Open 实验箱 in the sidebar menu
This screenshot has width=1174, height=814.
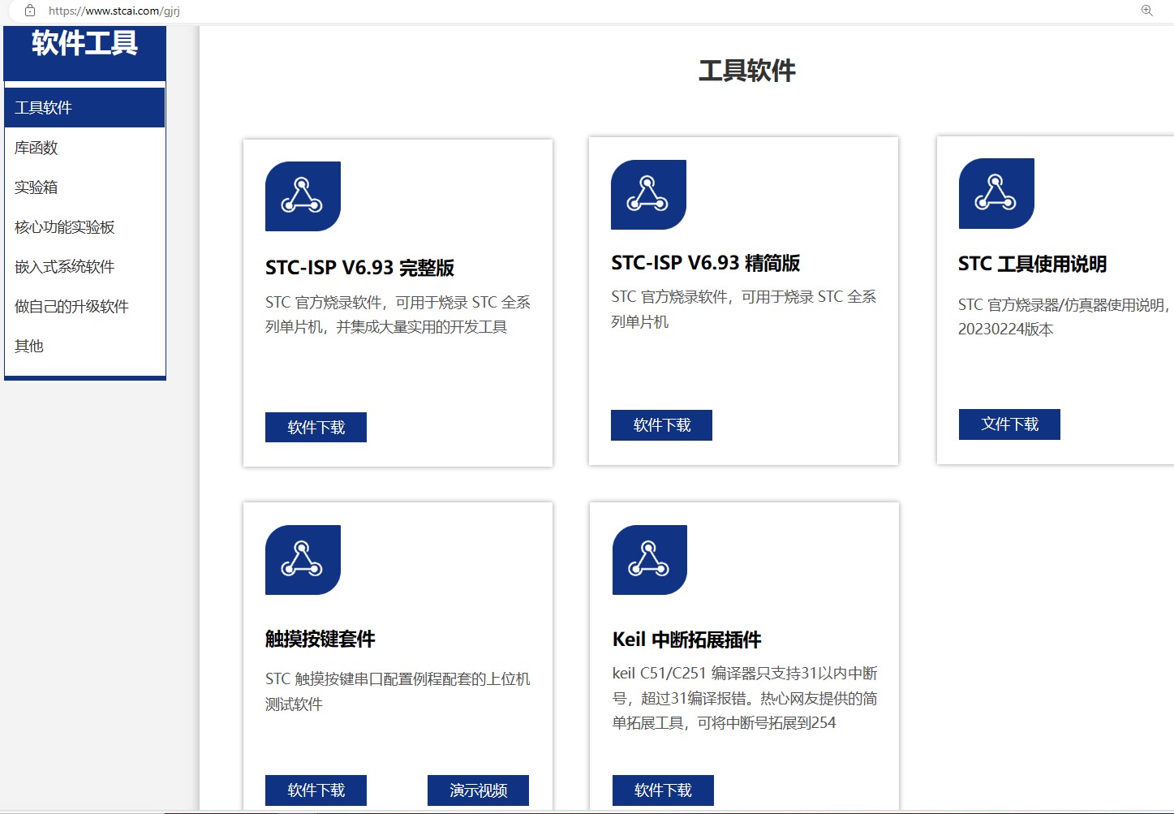[x=84, y=187]
